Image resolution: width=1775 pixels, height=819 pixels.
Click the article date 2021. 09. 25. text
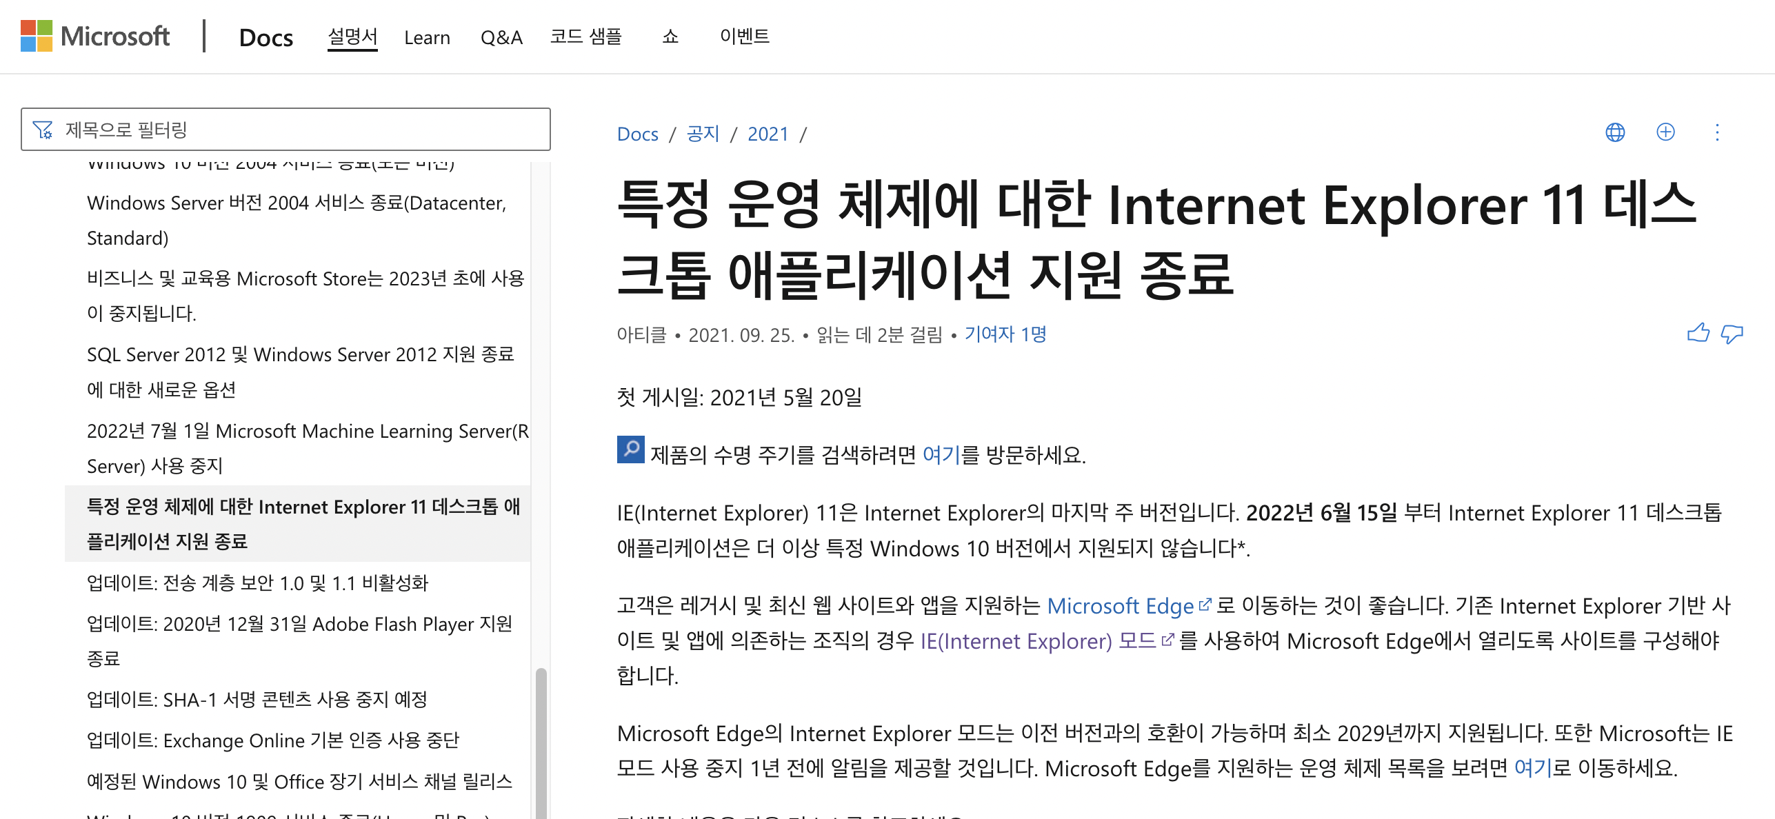tap(741, 335)
